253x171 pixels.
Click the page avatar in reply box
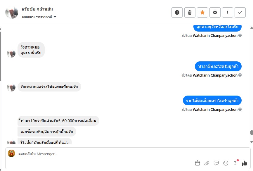[11, 153]
